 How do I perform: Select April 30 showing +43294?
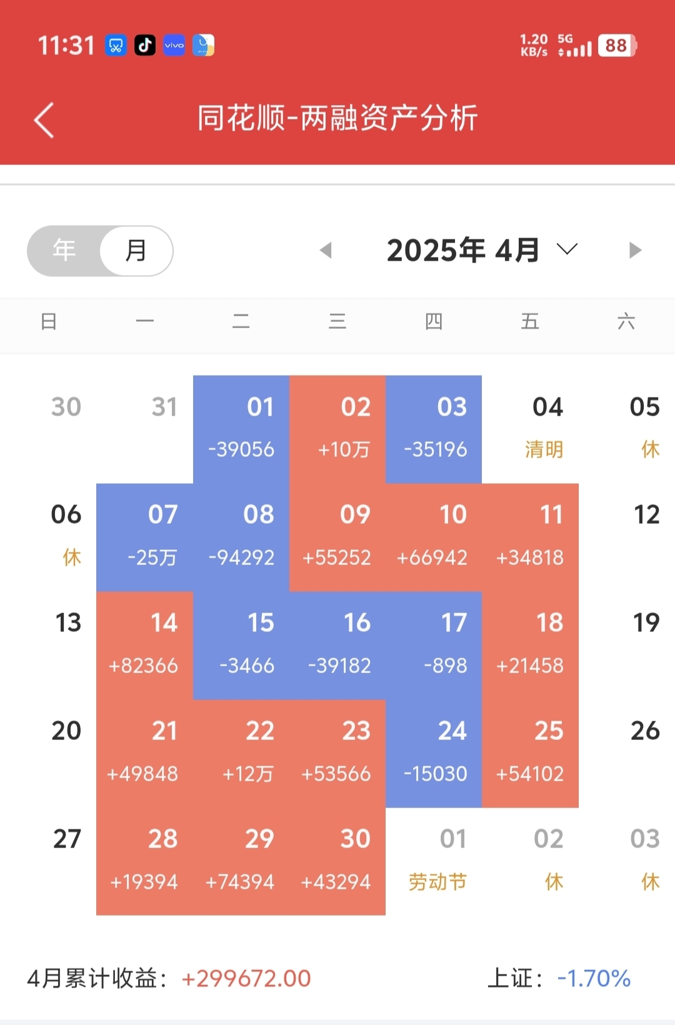(337, 861)
